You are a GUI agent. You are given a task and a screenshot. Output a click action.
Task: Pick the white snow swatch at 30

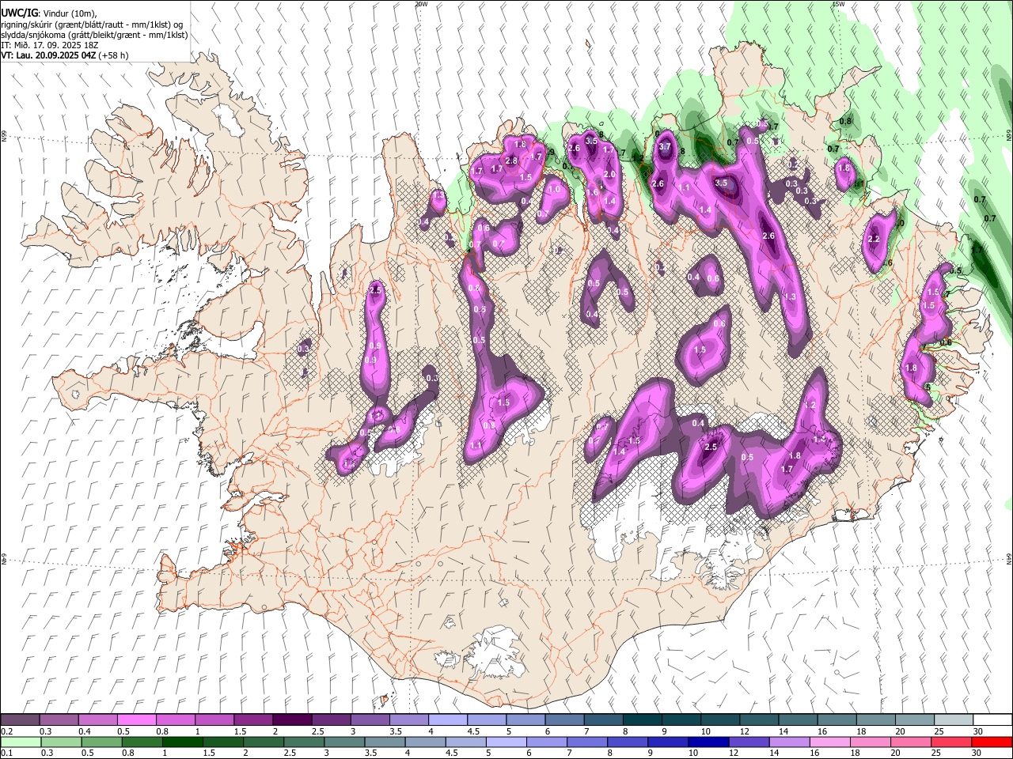(992, 719)
